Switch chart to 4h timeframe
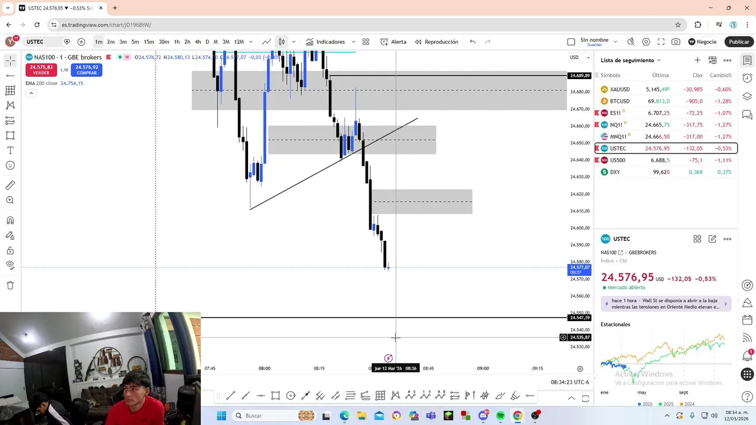The height and width of the screenshot is (425, 756). [x=198, y=42]
